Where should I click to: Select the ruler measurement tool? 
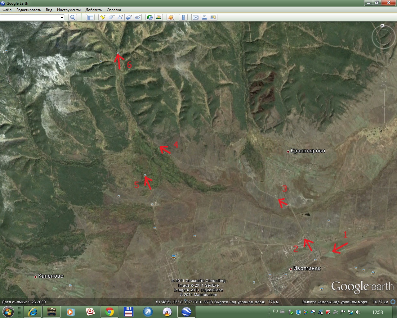point(183,17)
